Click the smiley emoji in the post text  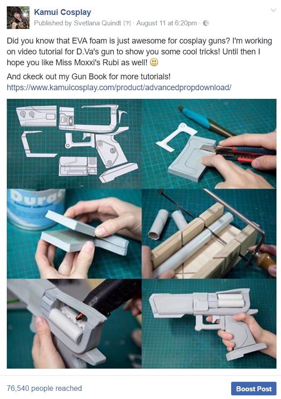[154, 63]
